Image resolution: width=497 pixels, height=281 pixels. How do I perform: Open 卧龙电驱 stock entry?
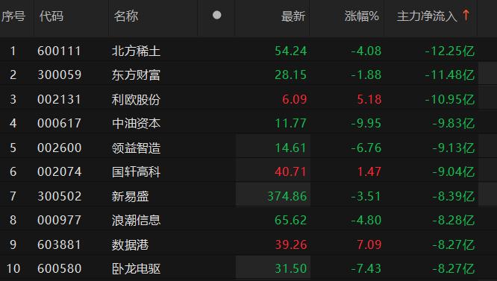point(136,268)
